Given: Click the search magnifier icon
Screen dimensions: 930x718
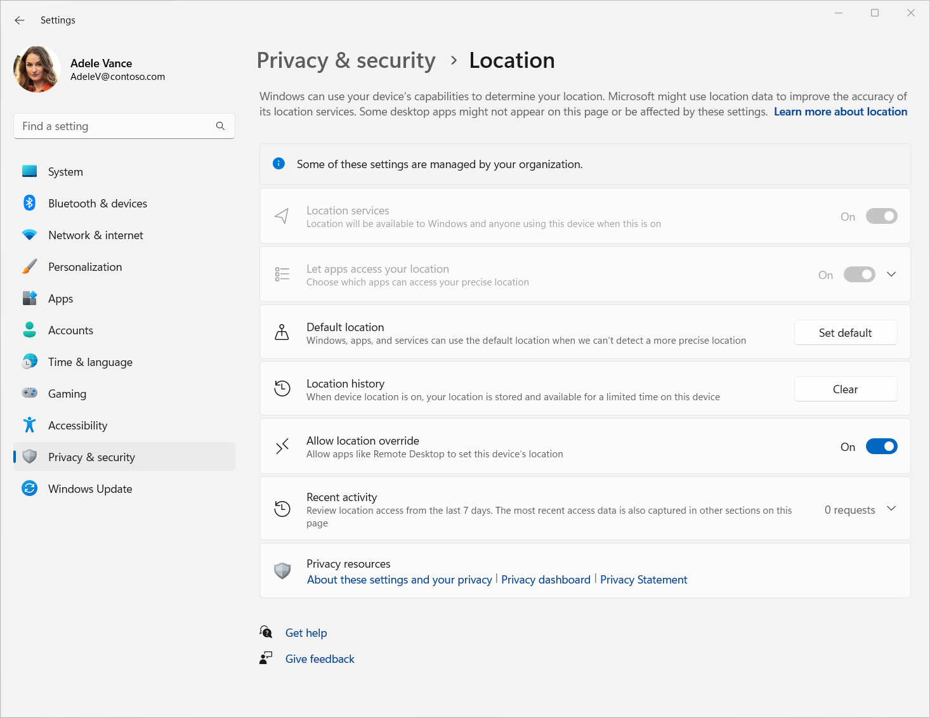Looking at the screenshot, I should click(220, 126).
